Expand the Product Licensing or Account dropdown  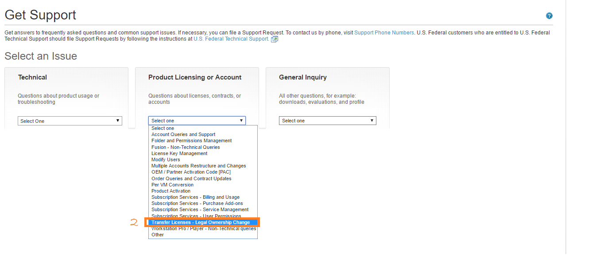click(x=197, y=120)
